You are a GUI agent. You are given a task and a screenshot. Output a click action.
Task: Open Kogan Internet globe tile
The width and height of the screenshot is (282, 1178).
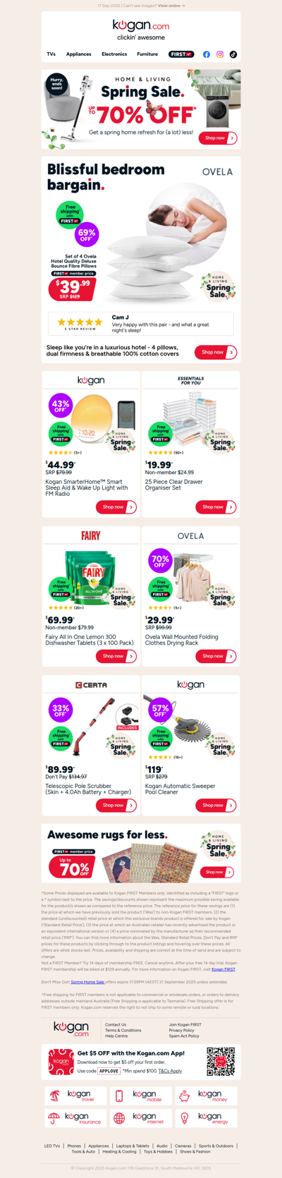coord(141,1118)
